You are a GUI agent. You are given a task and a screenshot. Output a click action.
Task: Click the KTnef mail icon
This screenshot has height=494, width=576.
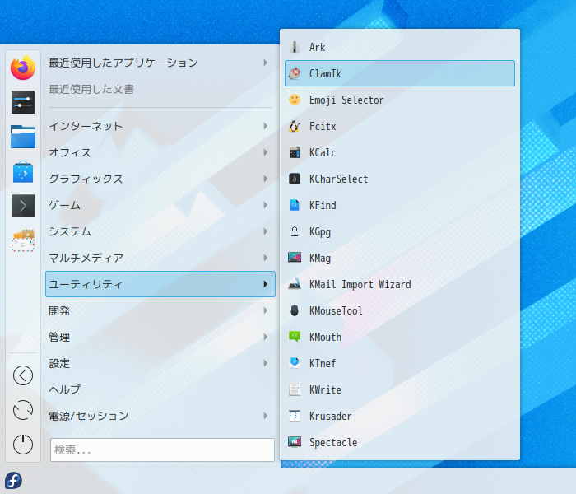295,363
